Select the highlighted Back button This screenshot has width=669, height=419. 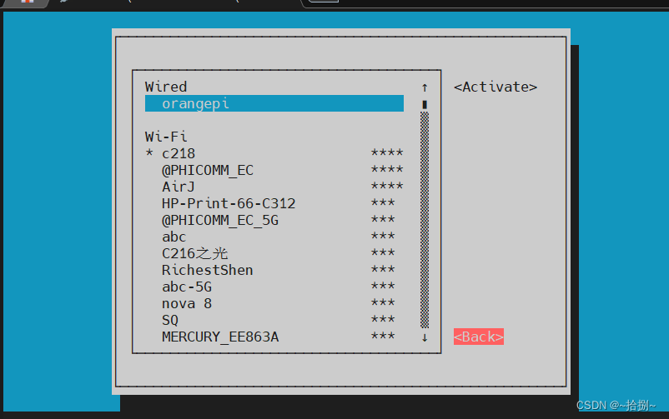click(479, 337)
